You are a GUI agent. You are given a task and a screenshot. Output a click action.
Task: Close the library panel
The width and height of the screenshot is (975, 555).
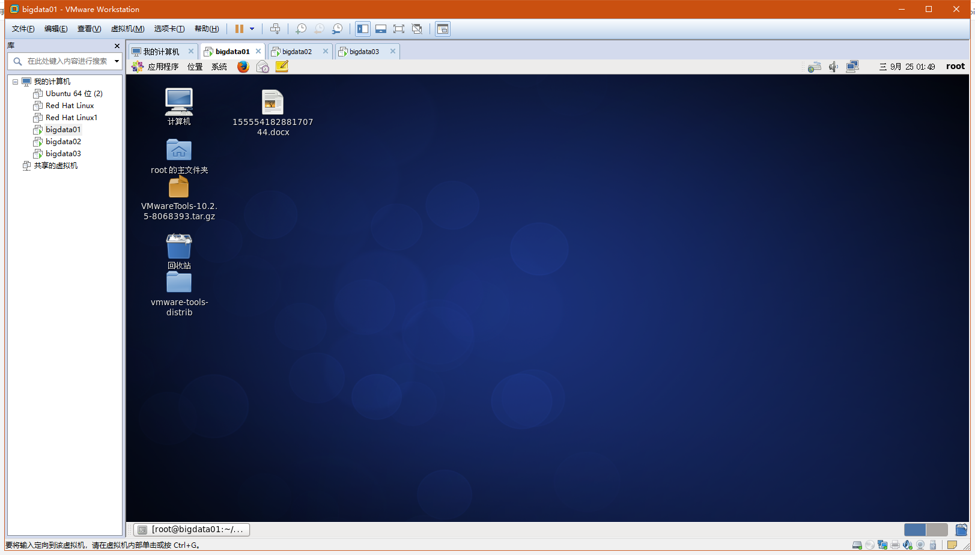coord(117,46)
